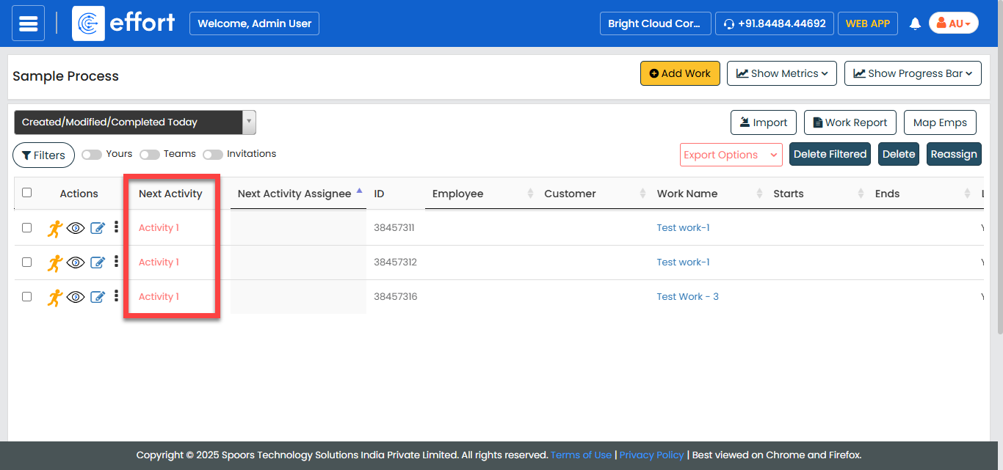Open the Export Options dropdown
This screenshot has width=1003, height=470.
click(731, 155)
